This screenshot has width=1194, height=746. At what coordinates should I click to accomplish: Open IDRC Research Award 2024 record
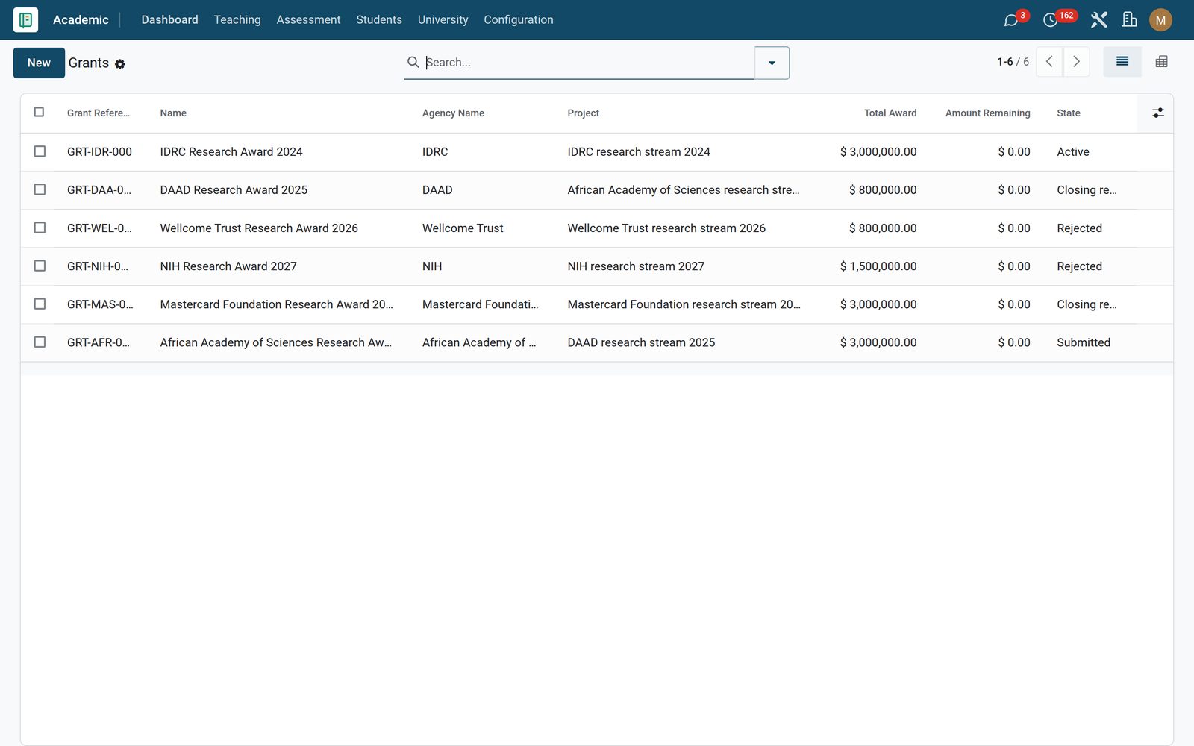pyautogui.click(x=231, y=151)
